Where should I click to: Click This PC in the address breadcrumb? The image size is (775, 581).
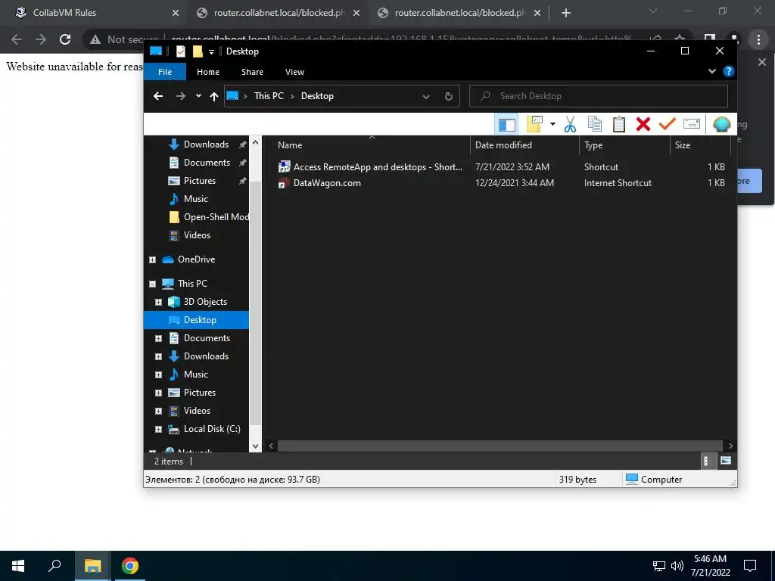269,96
